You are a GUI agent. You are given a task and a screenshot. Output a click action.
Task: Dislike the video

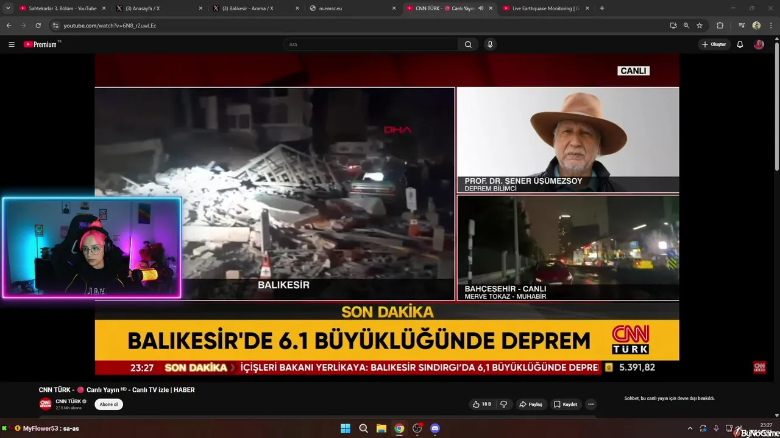(x=503, y=405)
